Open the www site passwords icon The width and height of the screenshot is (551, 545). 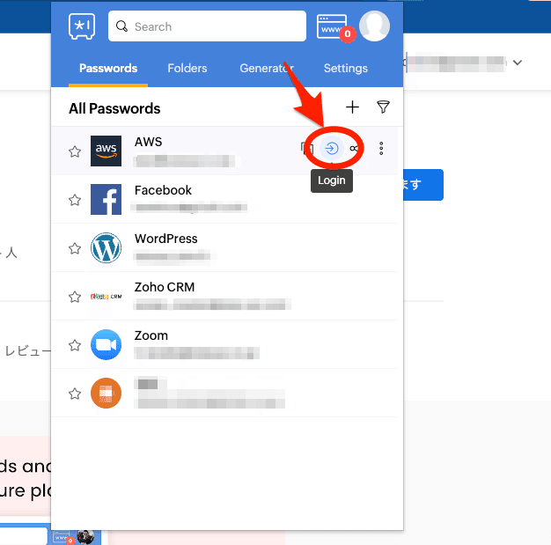tap(332, 26)
